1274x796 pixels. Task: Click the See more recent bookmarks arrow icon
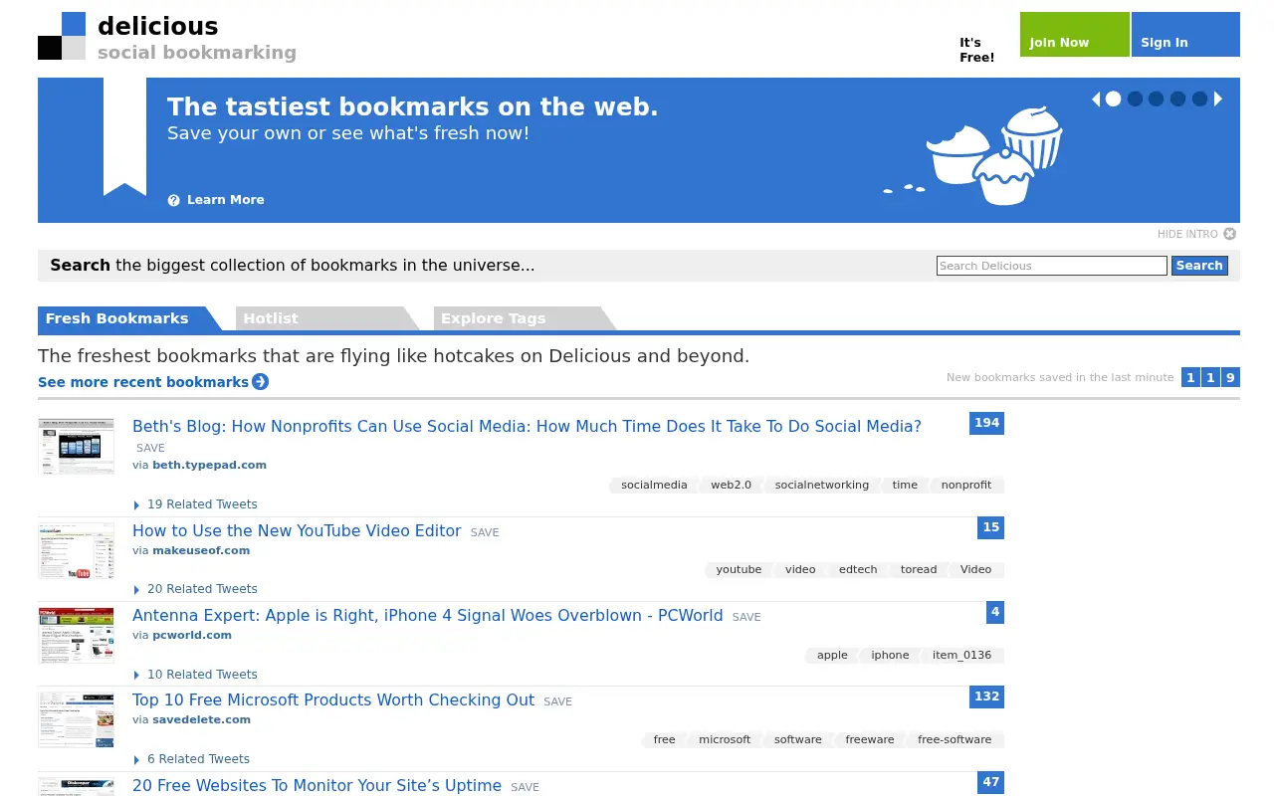tap(261, 382)
